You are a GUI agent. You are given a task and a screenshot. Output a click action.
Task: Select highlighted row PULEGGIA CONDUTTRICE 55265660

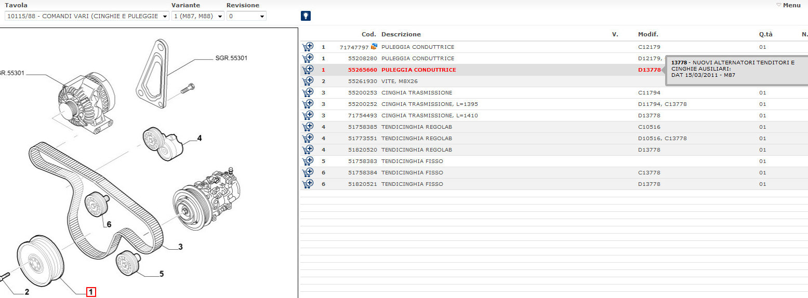coord(418,70)
